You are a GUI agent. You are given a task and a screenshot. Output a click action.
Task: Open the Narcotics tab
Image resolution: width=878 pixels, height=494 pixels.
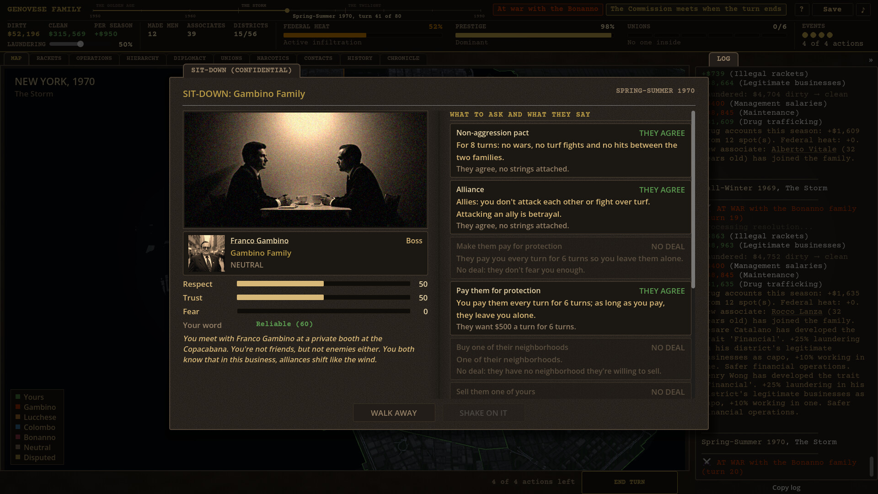click(x=273, y=59)
